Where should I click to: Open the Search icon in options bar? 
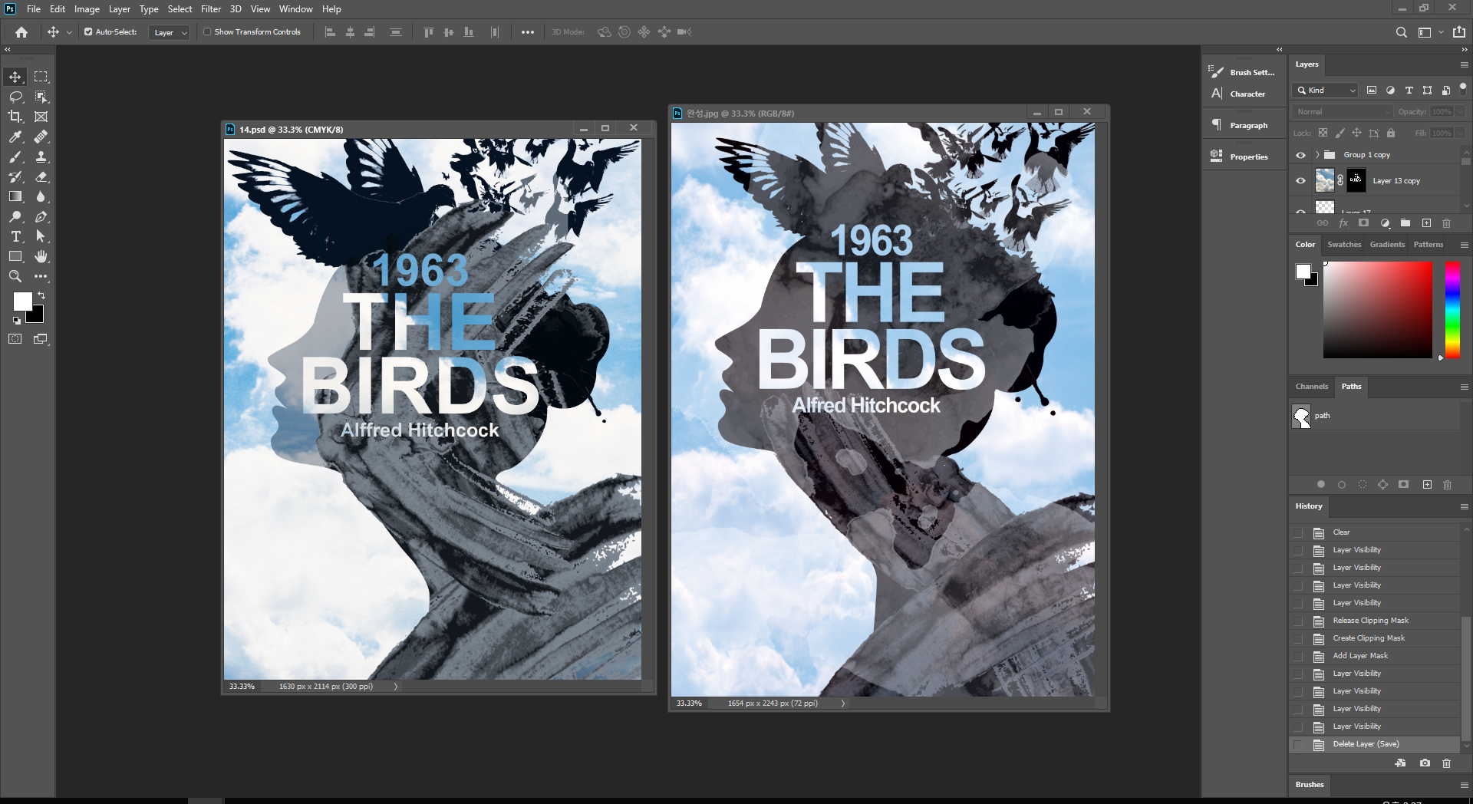click(1402, 32)
